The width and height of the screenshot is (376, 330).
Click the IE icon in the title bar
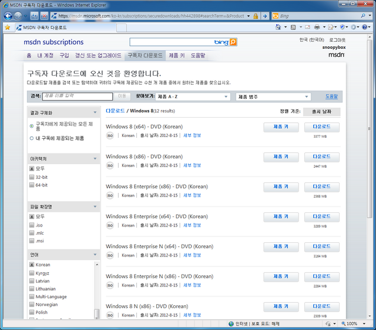tap(6, 5)
